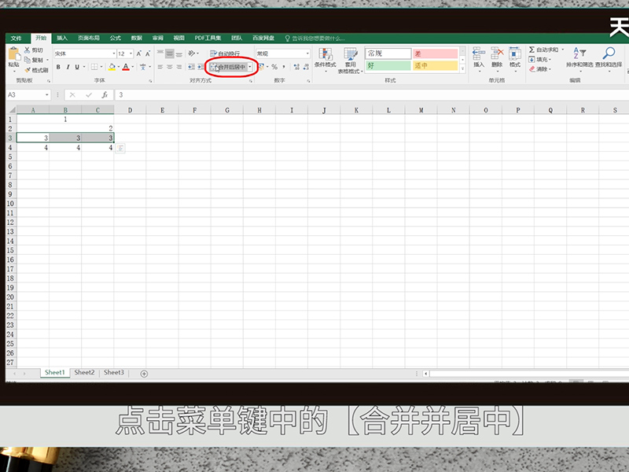Toggle top vertical alignment
This screenshot has height=472, width=629.
pos(160,53)
